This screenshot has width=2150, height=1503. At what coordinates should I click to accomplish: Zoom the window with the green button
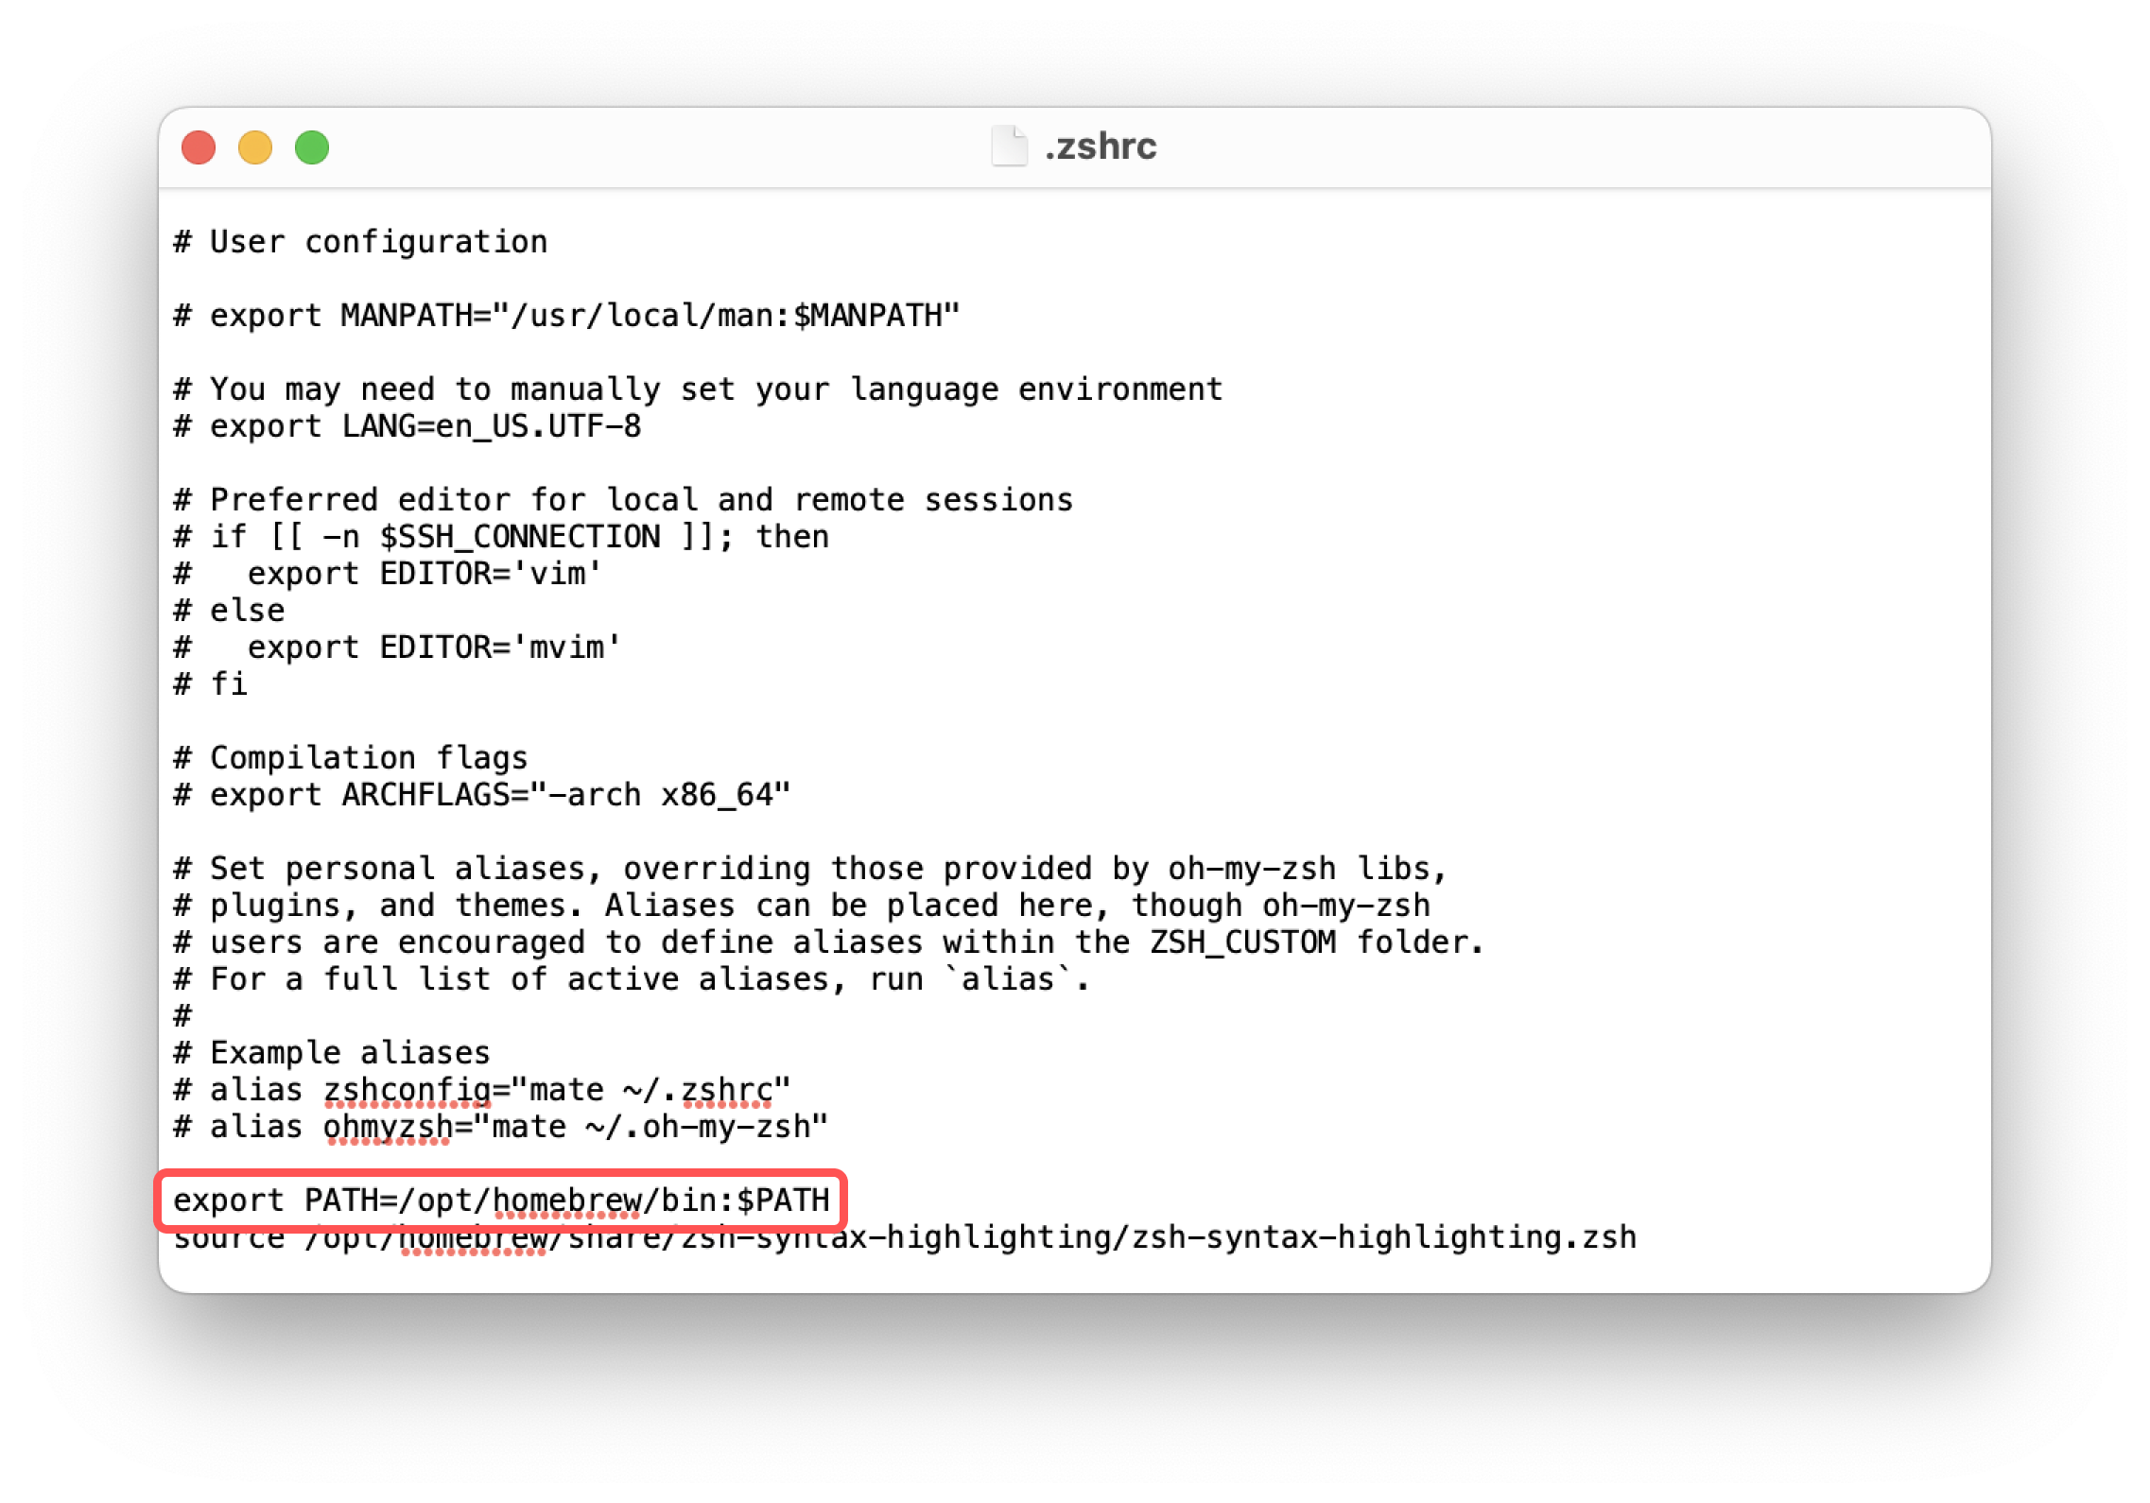pyautogui.click(x=312, y=147)
